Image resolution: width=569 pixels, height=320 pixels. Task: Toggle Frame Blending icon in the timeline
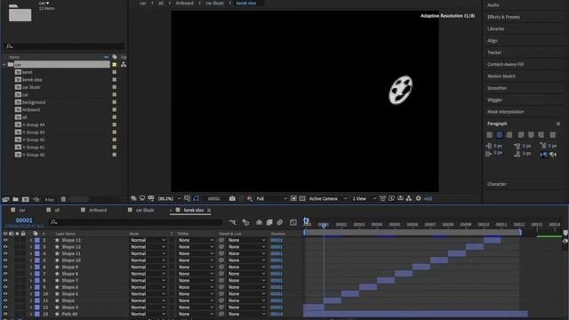coord(269,222)
